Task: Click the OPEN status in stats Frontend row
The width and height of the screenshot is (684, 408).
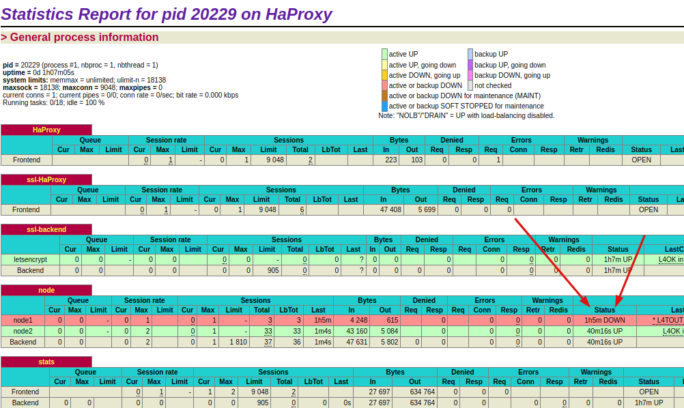Action: coord(649,392)
